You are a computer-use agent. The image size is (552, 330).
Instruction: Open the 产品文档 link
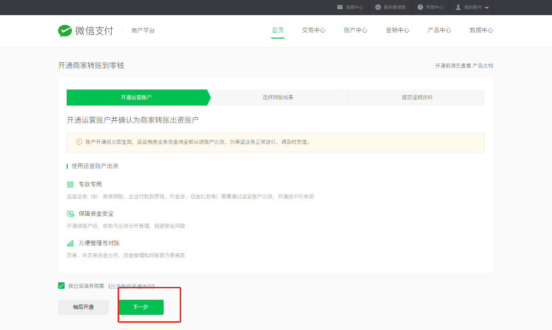(483, 66)
